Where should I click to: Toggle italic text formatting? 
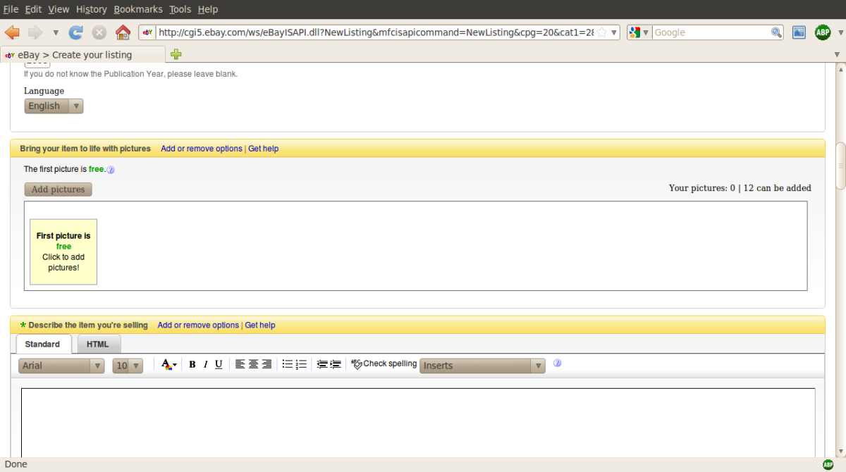[205, 364]
